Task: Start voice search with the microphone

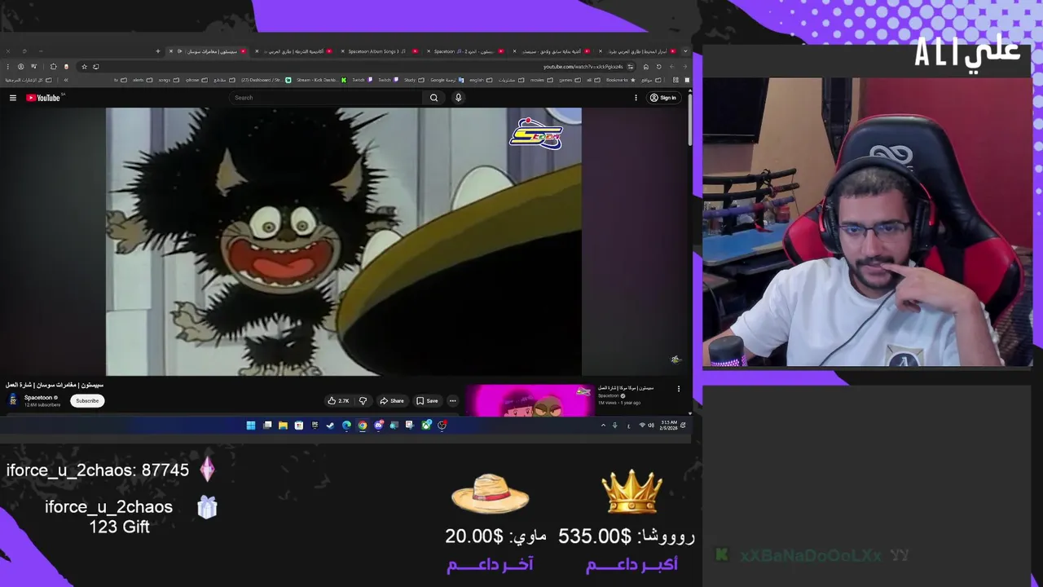Action: pos(458,98)
